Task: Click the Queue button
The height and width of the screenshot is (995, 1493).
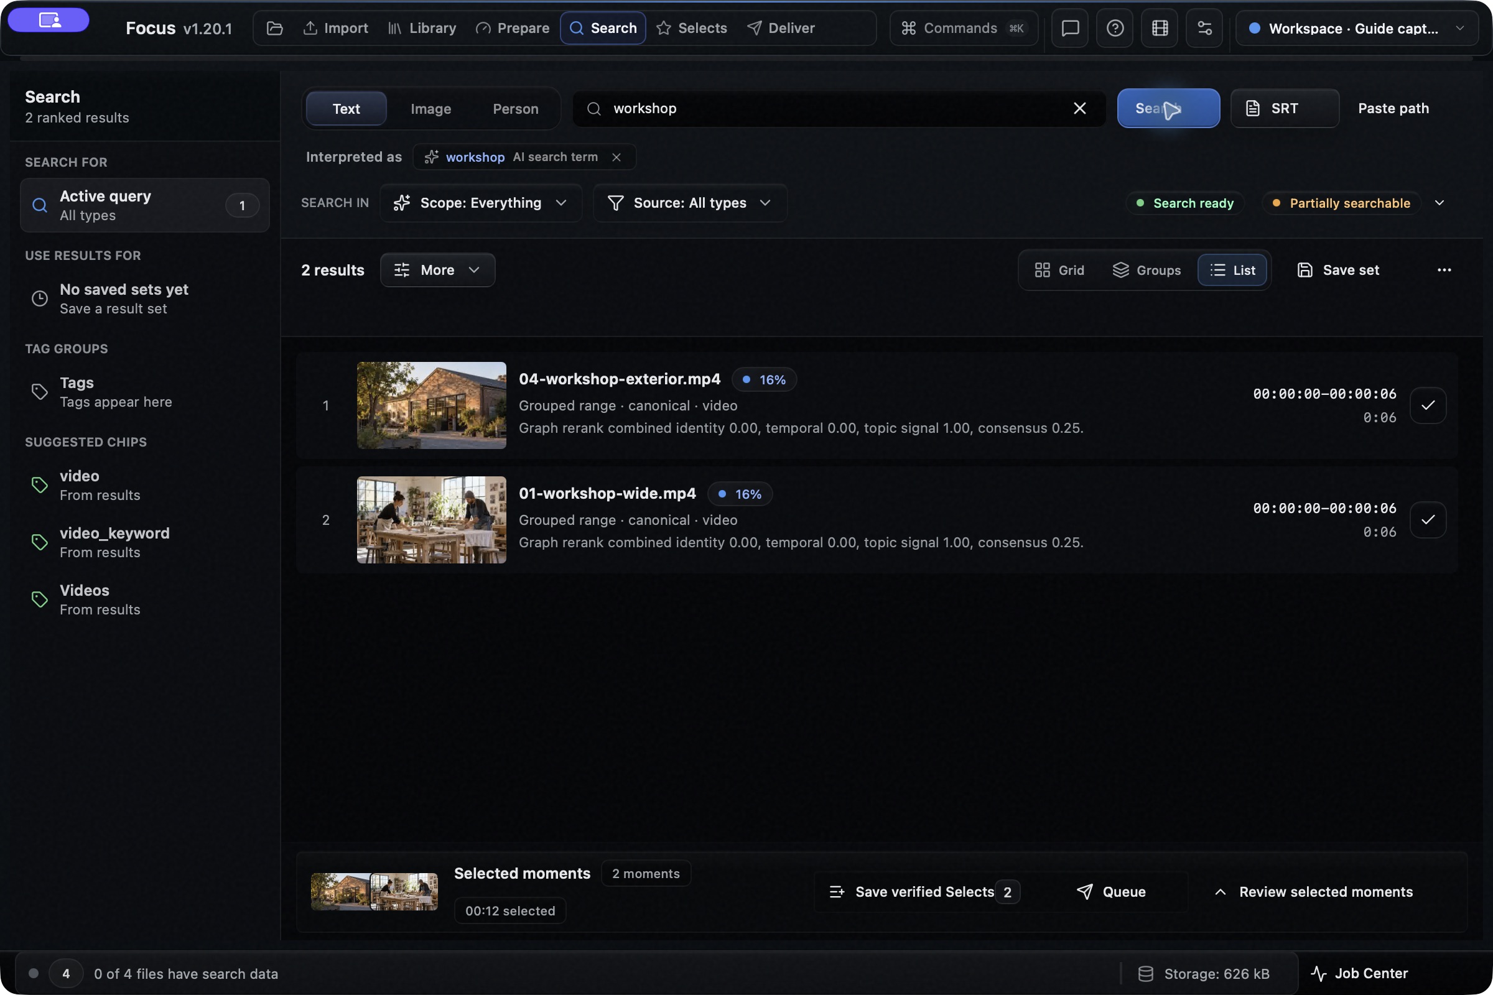Action: [1111, 892]
